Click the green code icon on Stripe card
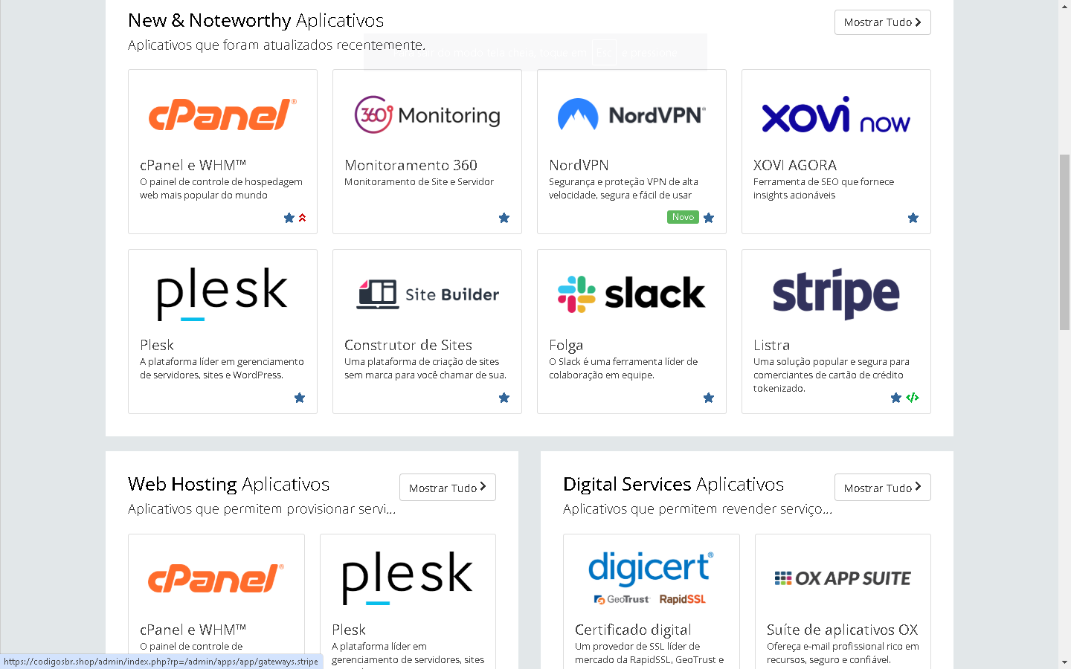Screen dimensions: 1071x669 tap(913, 398)
